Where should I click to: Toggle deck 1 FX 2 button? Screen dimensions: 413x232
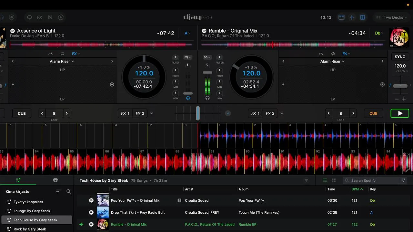140,113
